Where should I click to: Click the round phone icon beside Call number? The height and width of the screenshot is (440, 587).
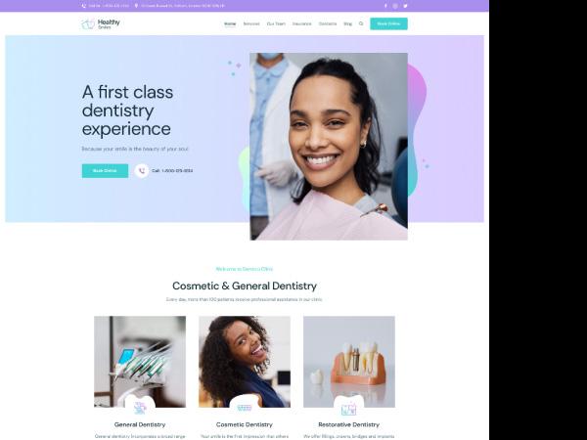point(142,171)
